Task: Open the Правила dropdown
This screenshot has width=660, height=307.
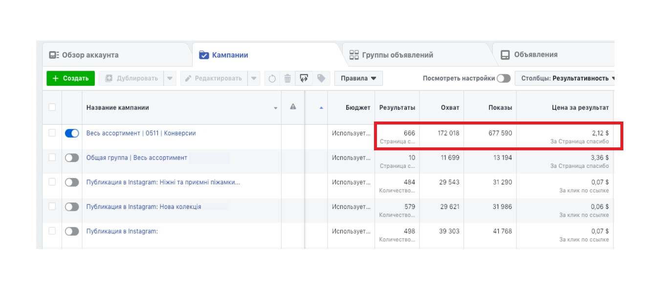Action: 358,78
